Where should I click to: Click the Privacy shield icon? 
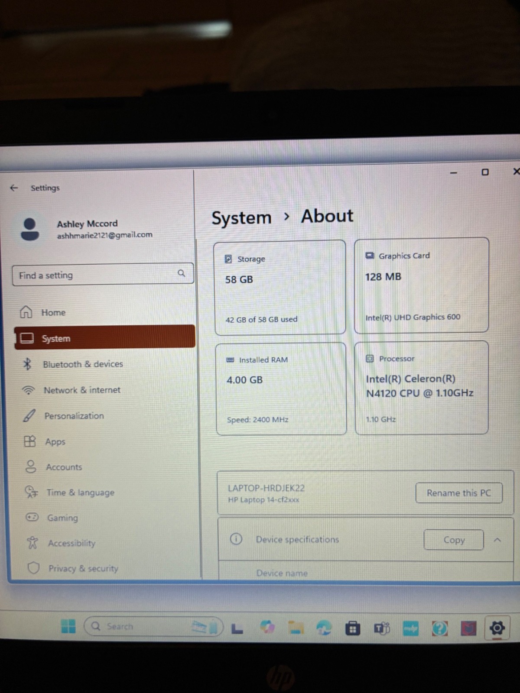point(33,567)
